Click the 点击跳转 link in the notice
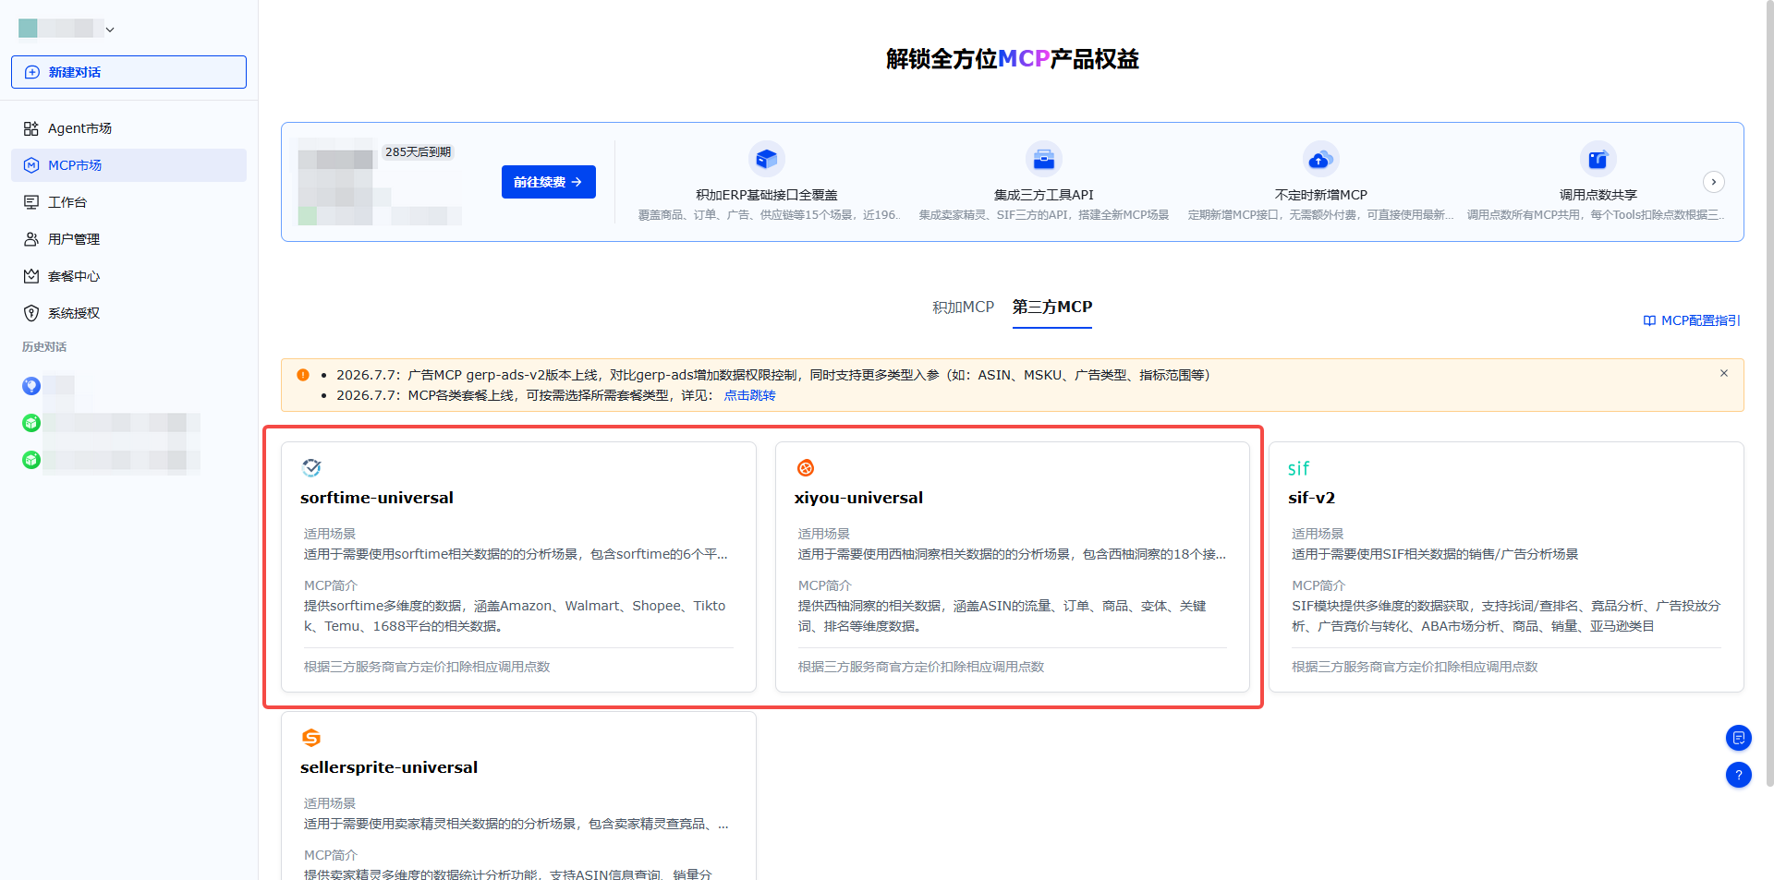This screenshot has height=880, width=1774. tap(749, 395)
